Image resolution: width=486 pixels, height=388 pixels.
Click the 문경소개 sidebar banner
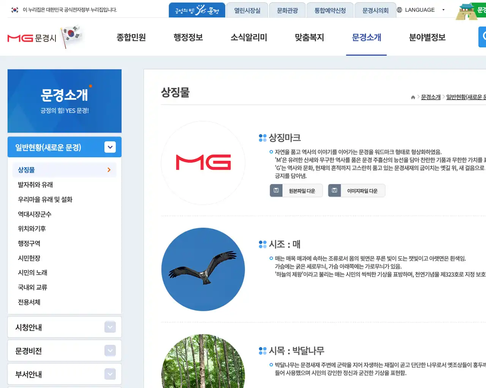65,101
